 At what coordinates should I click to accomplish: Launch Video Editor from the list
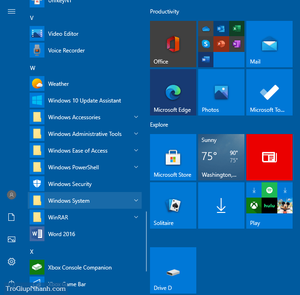(63, 34)
